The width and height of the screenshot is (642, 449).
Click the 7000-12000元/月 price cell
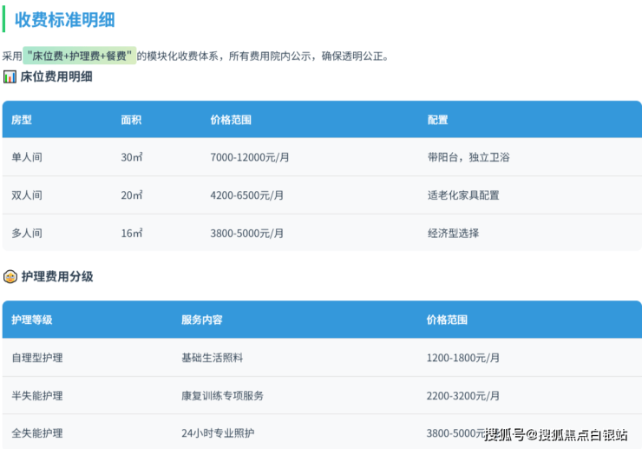coord(249,157)
